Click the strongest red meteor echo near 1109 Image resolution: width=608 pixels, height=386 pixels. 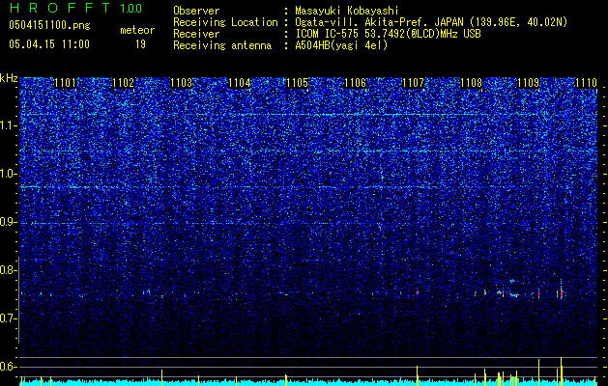click(561, 293)
